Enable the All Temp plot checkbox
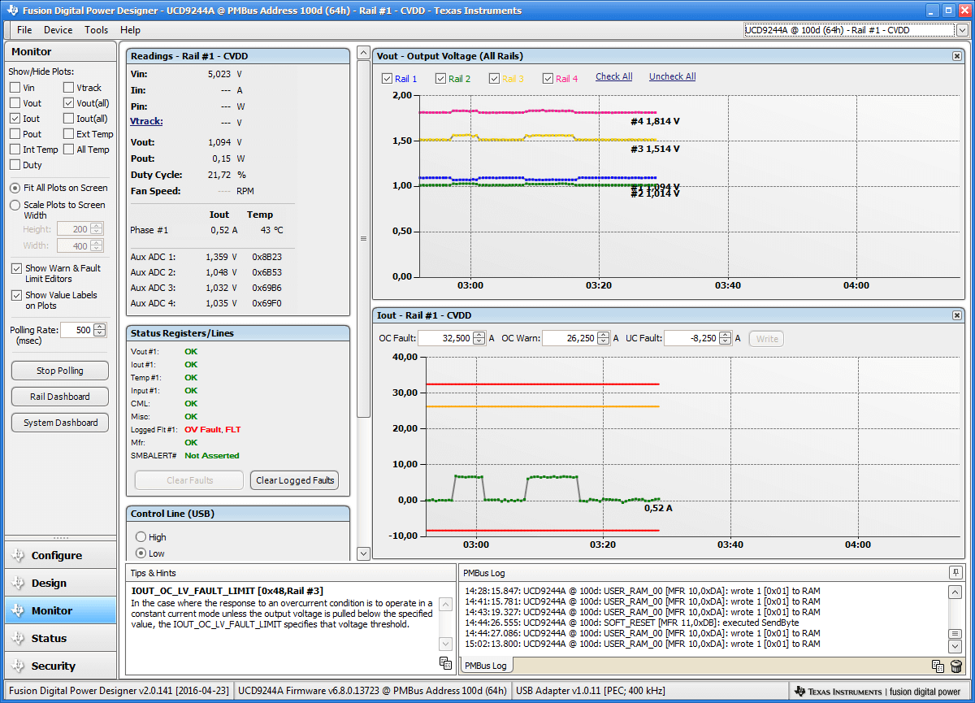The height and width of the screenshot is (703, 975). click(68, 150)
